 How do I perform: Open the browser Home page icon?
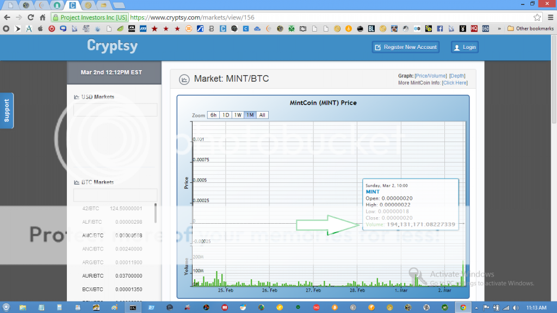click(42, 17)
